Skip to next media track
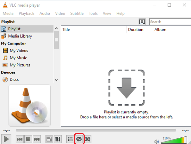The height and width of the screenshot is (144, 191). (37, 139)
